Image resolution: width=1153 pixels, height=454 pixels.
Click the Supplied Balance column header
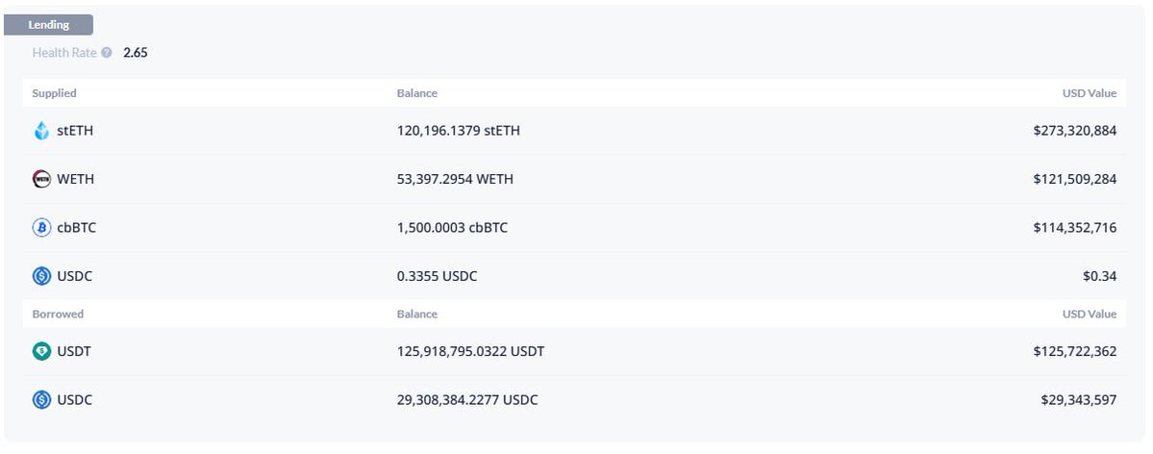(416, 93)
